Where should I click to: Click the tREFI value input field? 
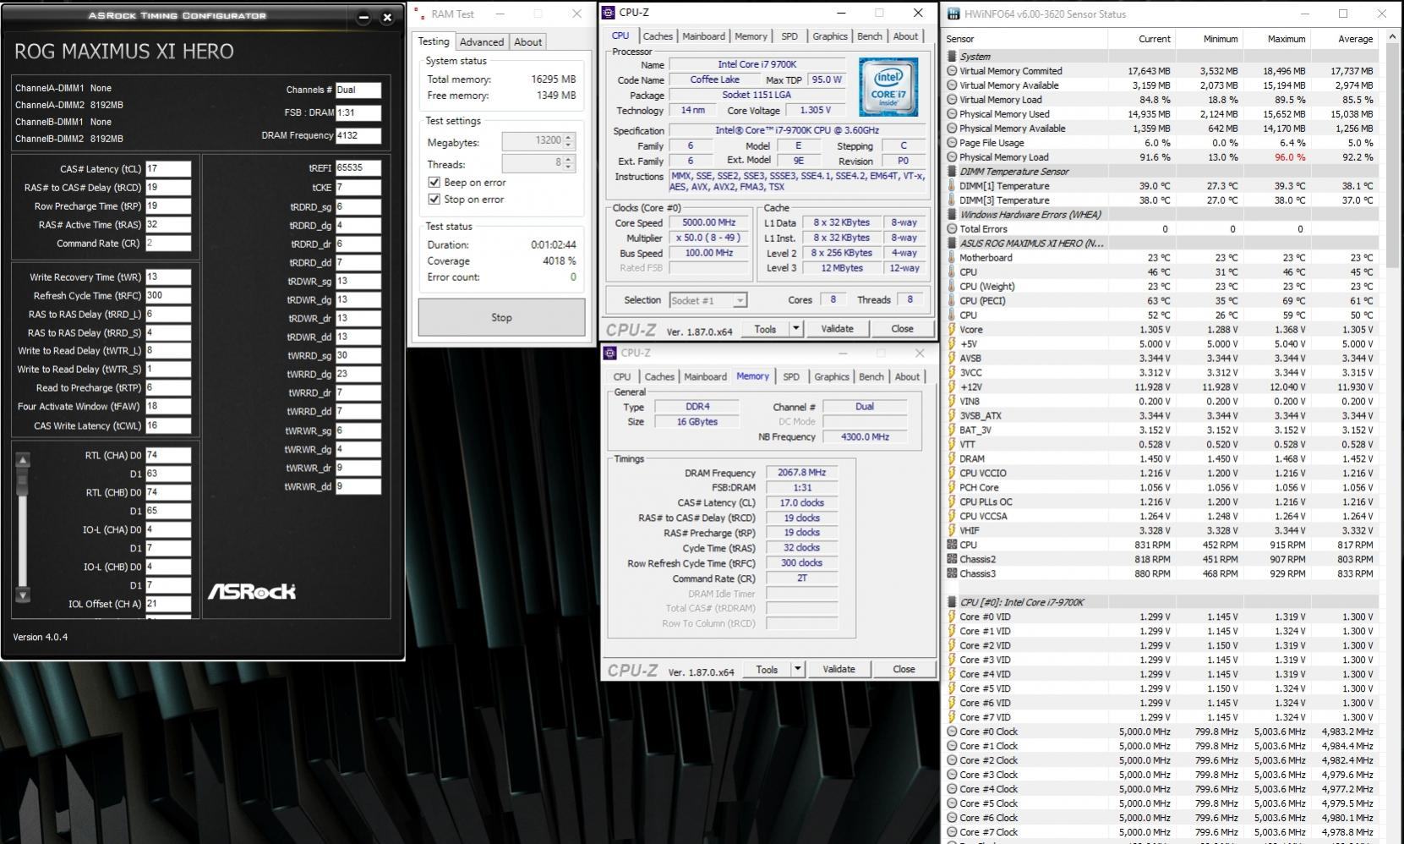[358, 168]
